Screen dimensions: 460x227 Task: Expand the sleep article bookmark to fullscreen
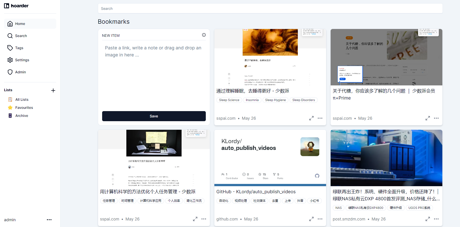pyautogui.click(x=311, y=118)
